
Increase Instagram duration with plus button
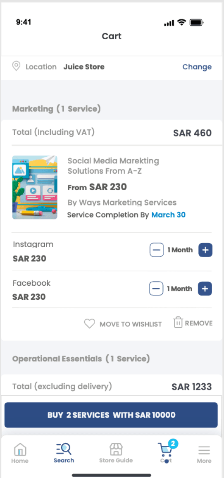point(205,250)
